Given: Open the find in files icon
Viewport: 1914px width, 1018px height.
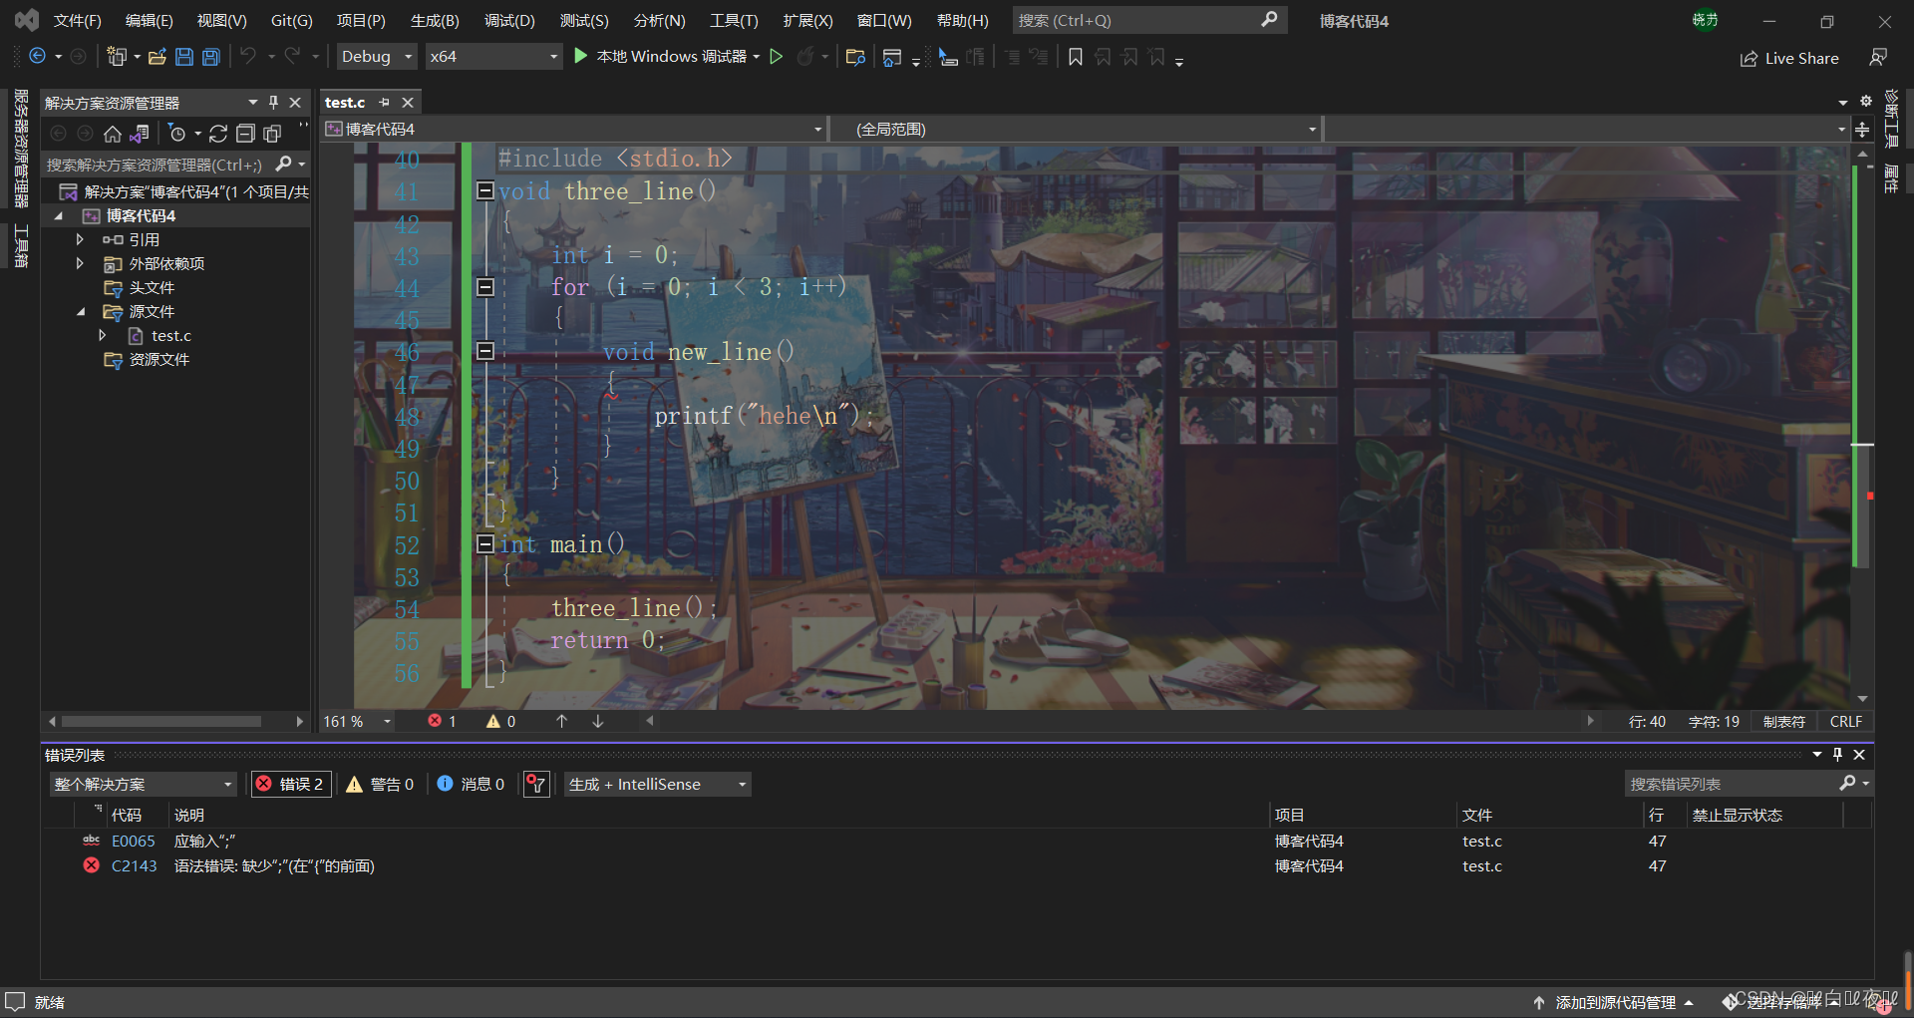Looking at the screenshot, I should click(855, 57).
